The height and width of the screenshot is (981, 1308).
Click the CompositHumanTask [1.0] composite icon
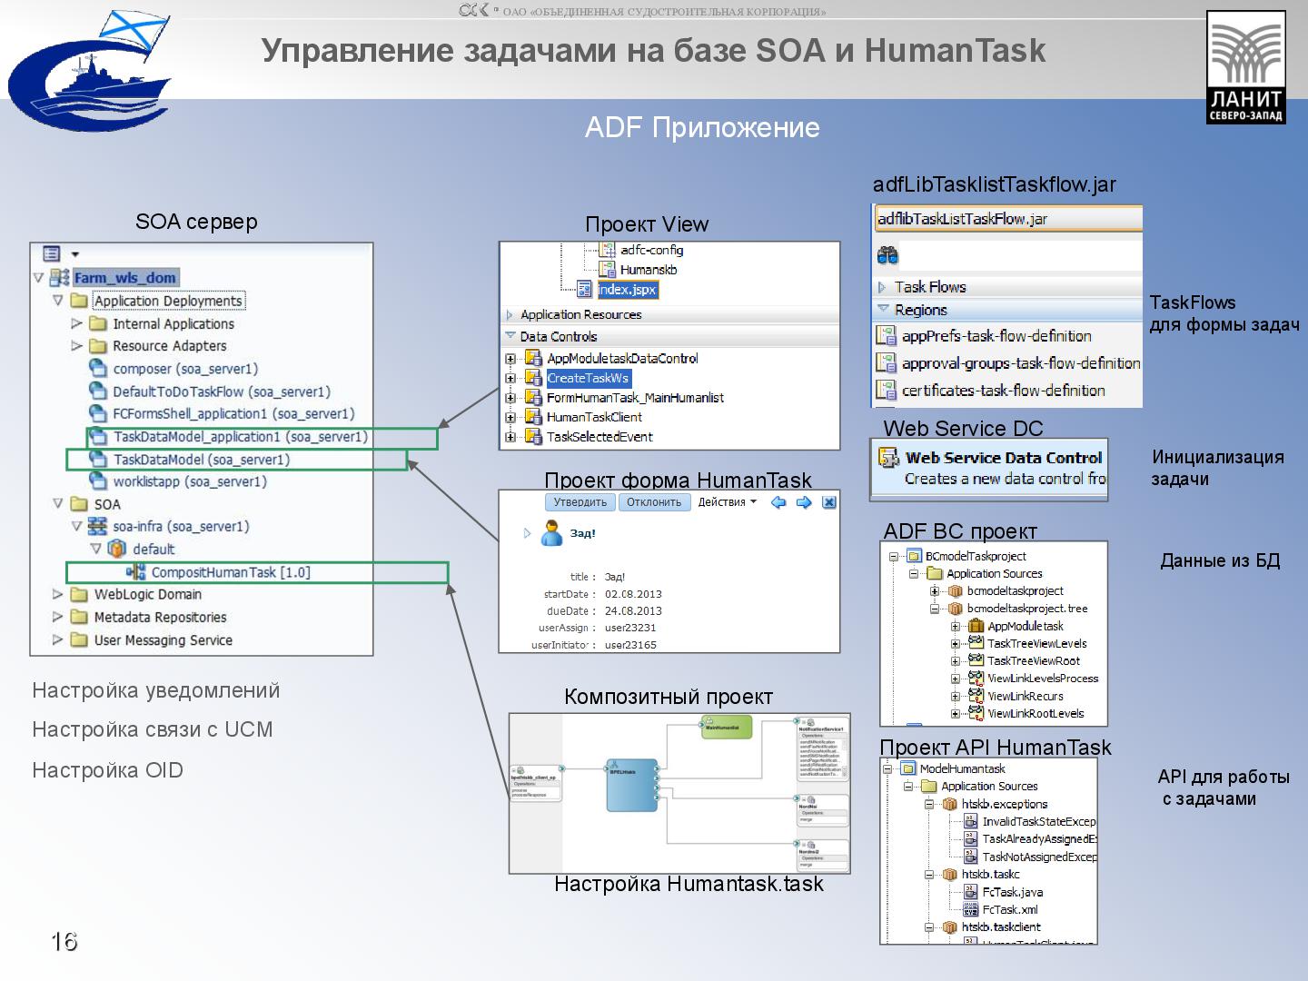[x=138, y=572]
